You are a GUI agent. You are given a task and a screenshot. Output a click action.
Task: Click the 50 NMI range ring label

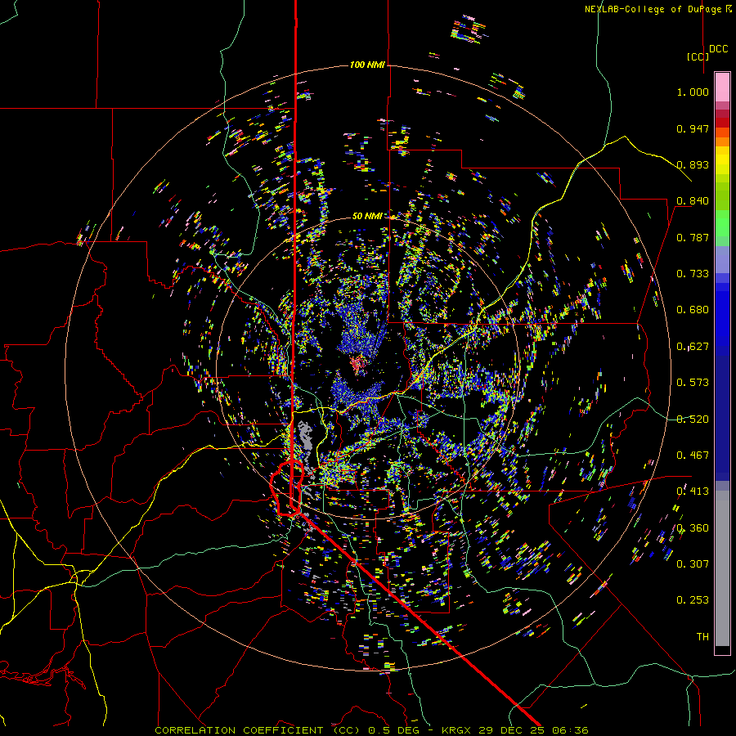[367, 216]
